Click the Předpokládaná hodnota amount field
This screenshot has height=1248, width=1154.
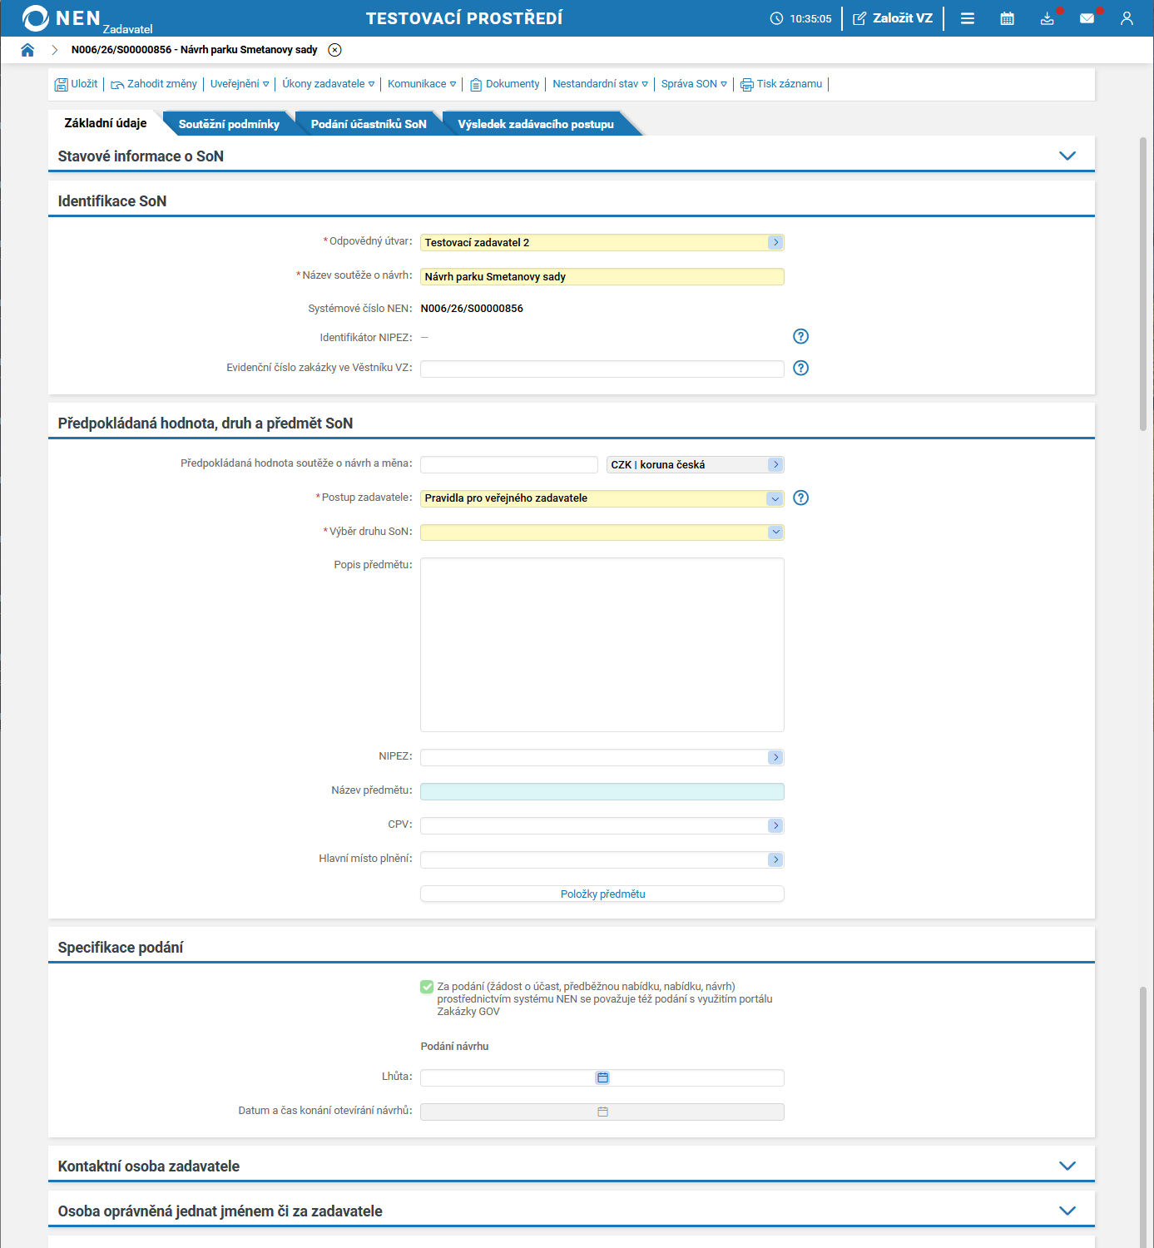coord(509,464)
